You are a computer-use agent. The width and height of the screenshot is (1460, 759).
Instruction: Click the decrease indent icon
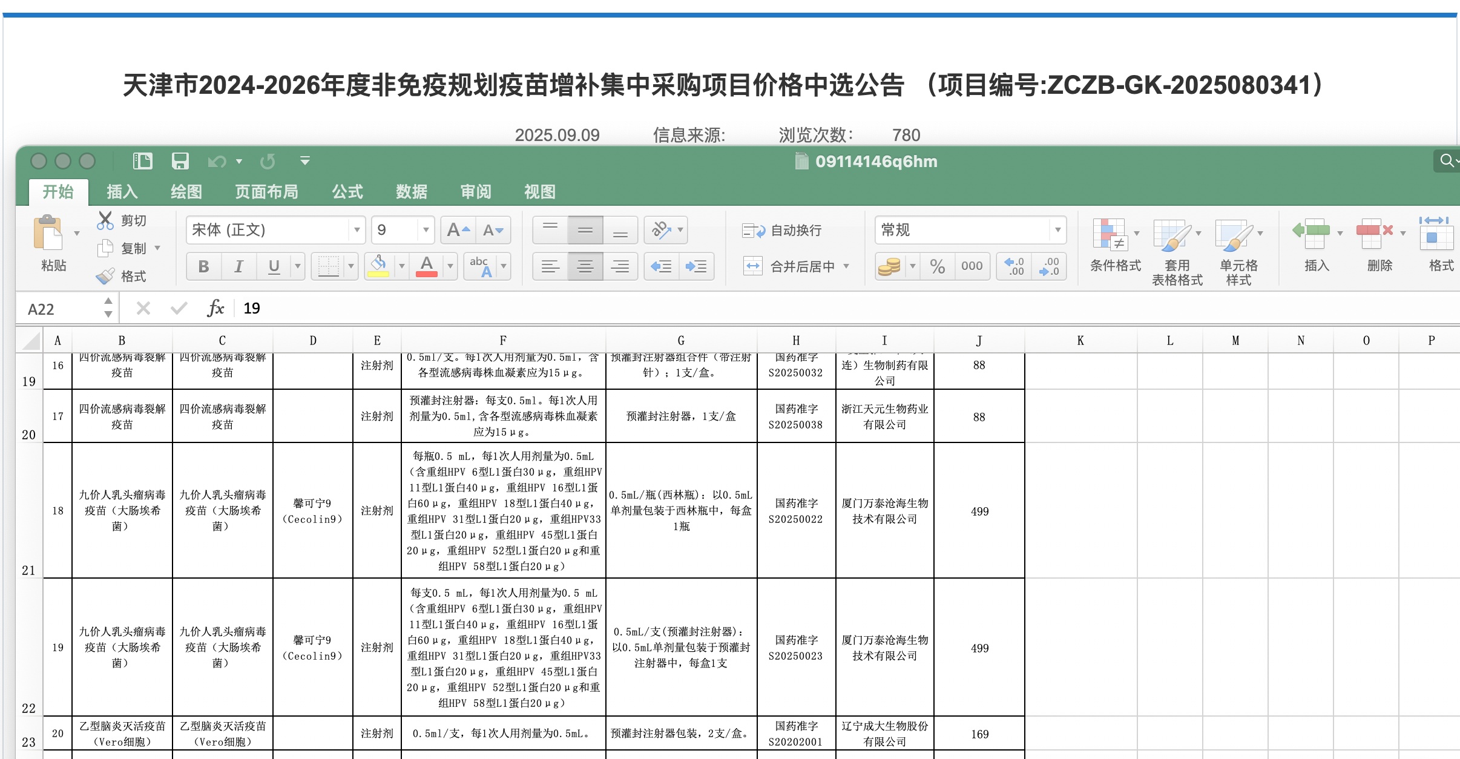661,266
